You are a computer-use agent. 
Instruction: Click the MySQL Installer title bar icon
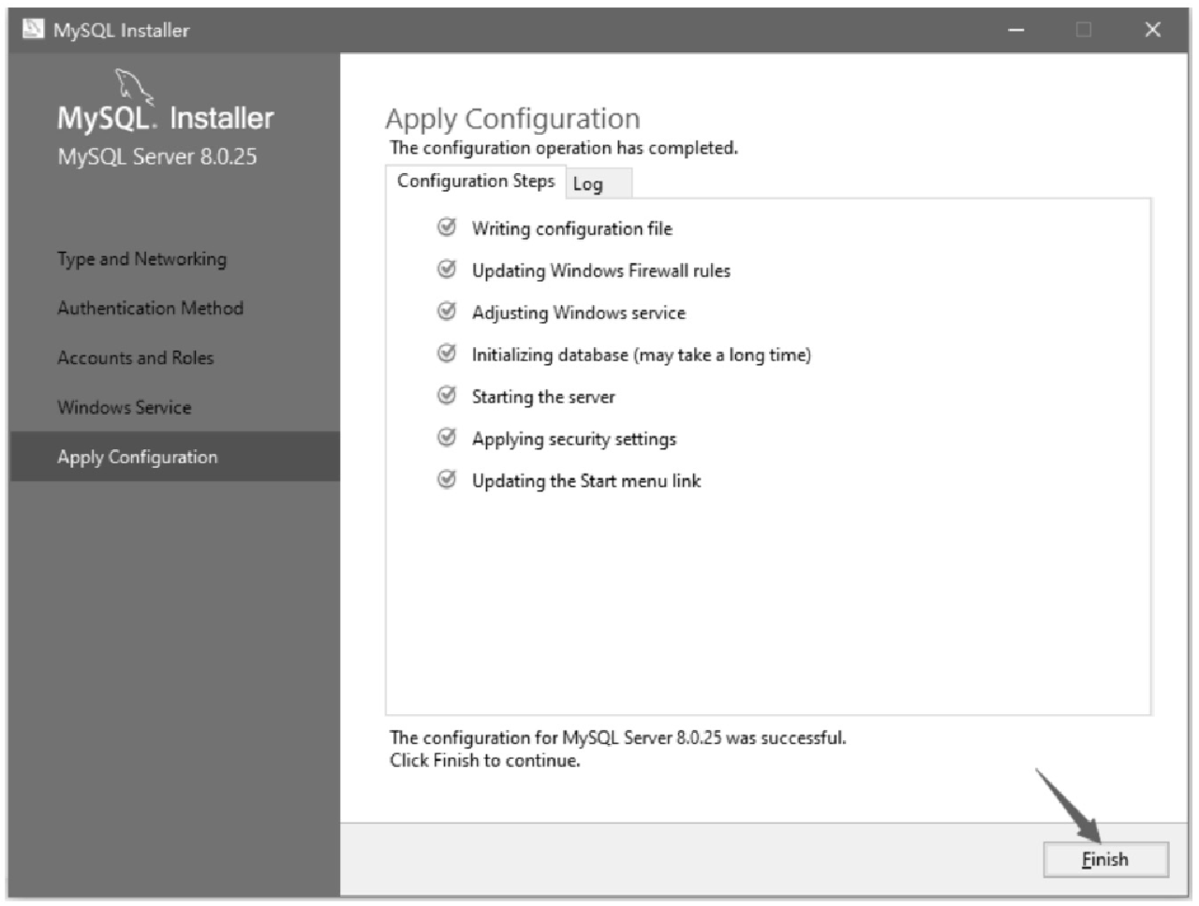(33, 29)
